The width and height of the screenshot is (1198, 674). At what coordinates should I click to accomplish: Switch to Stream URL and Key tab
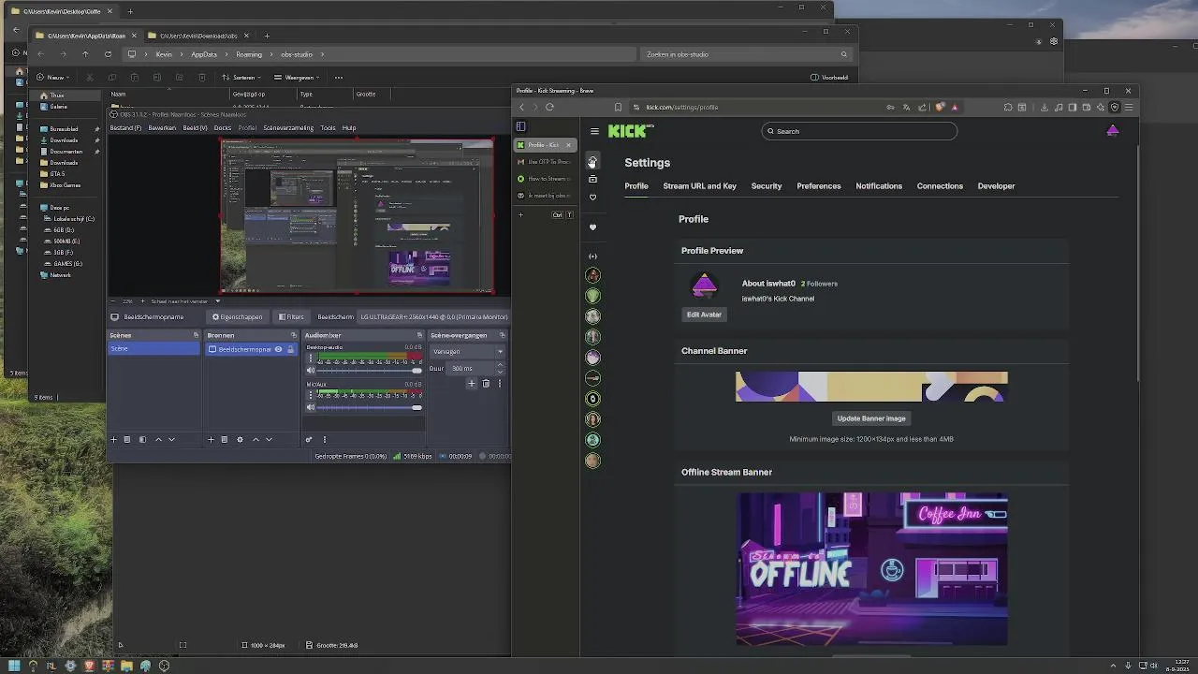700,186
